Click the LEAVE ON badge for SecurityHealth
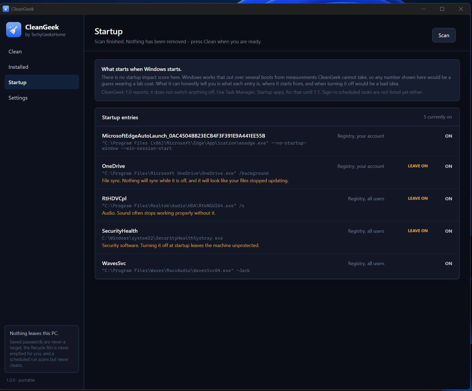This screenshot has width=472, height=391. (418, 231)
